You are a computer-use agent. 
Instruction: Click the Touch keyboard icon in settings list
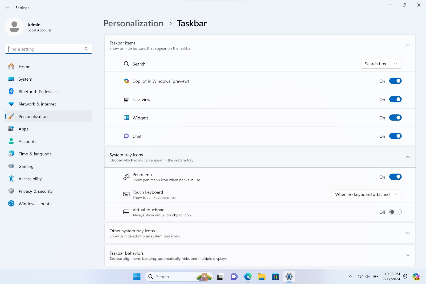point(126,194)
